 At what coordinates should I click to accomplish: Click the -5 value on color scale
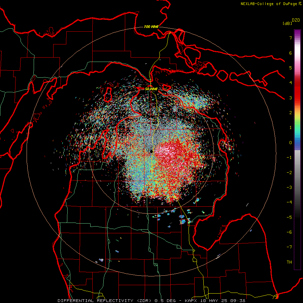point(289,217)
